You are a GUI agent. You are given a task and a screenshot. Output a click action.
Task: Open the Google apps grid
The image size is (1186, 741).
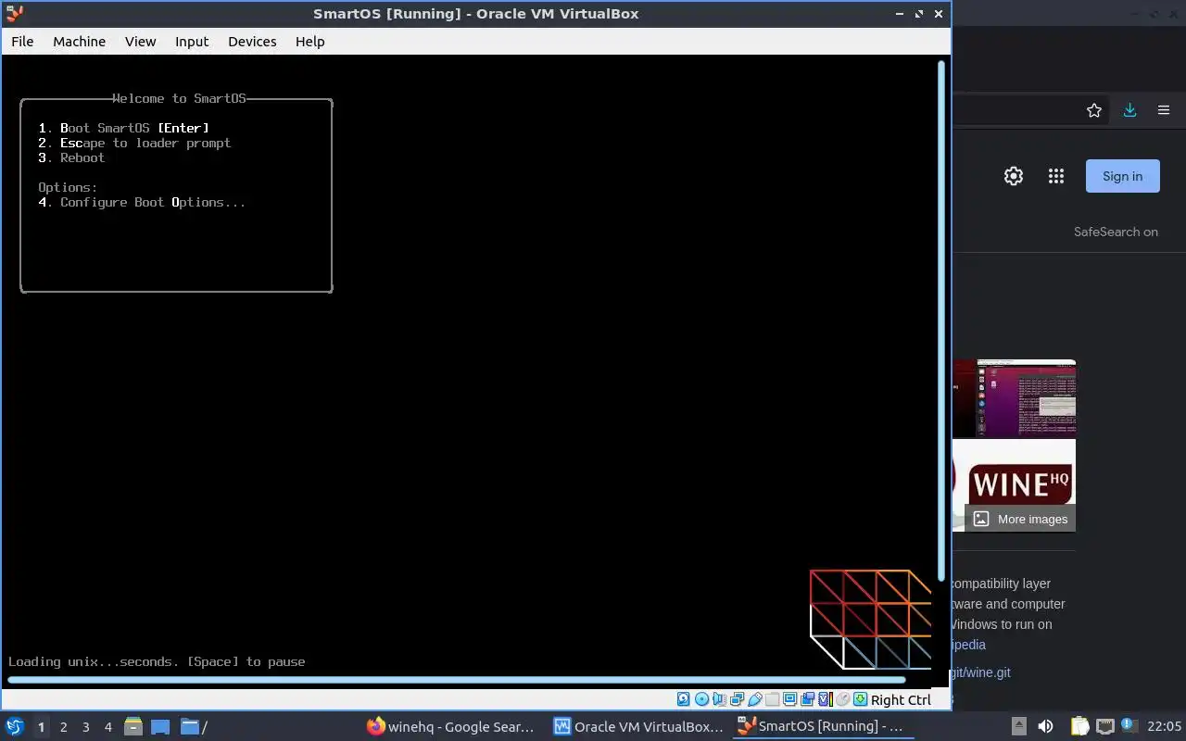coord(1056,176)
